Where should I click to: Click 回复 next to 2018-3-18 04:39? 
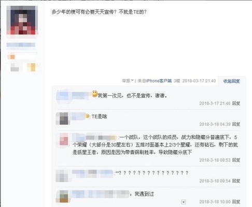pyautogui.click(x=236, y=124)
